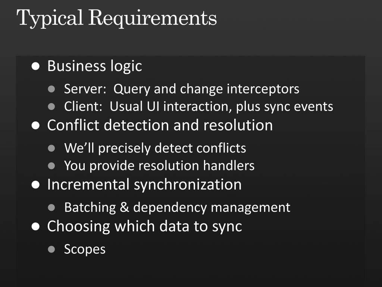
Task: Click the gray bullet beside the Client line
Action: [x=51, y=107]
